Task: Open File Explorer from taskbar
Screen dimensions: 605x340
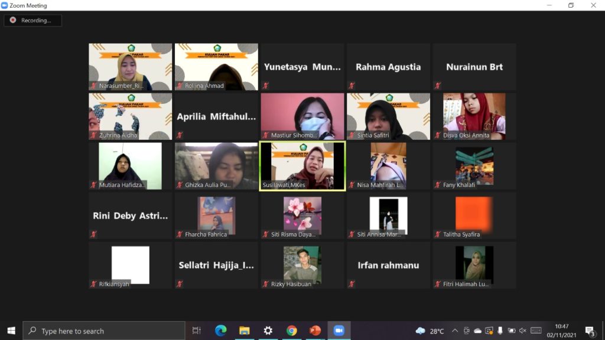Action: pos(244,331)
